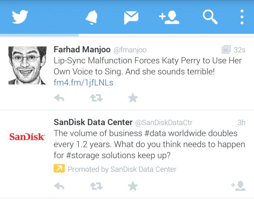The height and width of the screenshot is (199, 254).
Task: Open notifications bell icon
Action: pos(92,17)
